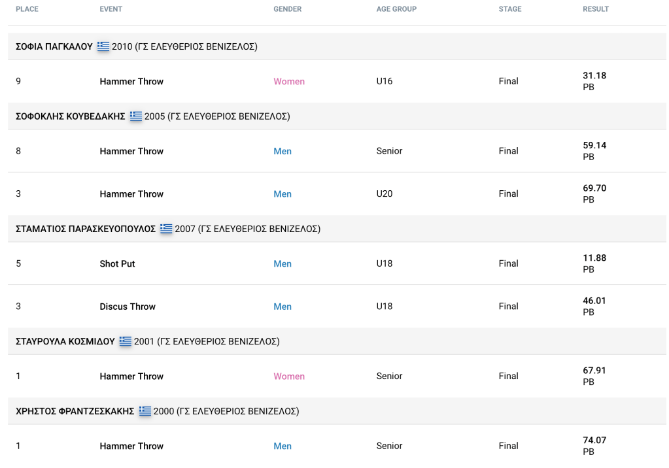Open ΧΡΗΣΤΟΣ ΦΡΑΝΤΖΕΣΚΑΚΗΣ athlete page
Screen dimensions: 669x468
pos(75,412)
